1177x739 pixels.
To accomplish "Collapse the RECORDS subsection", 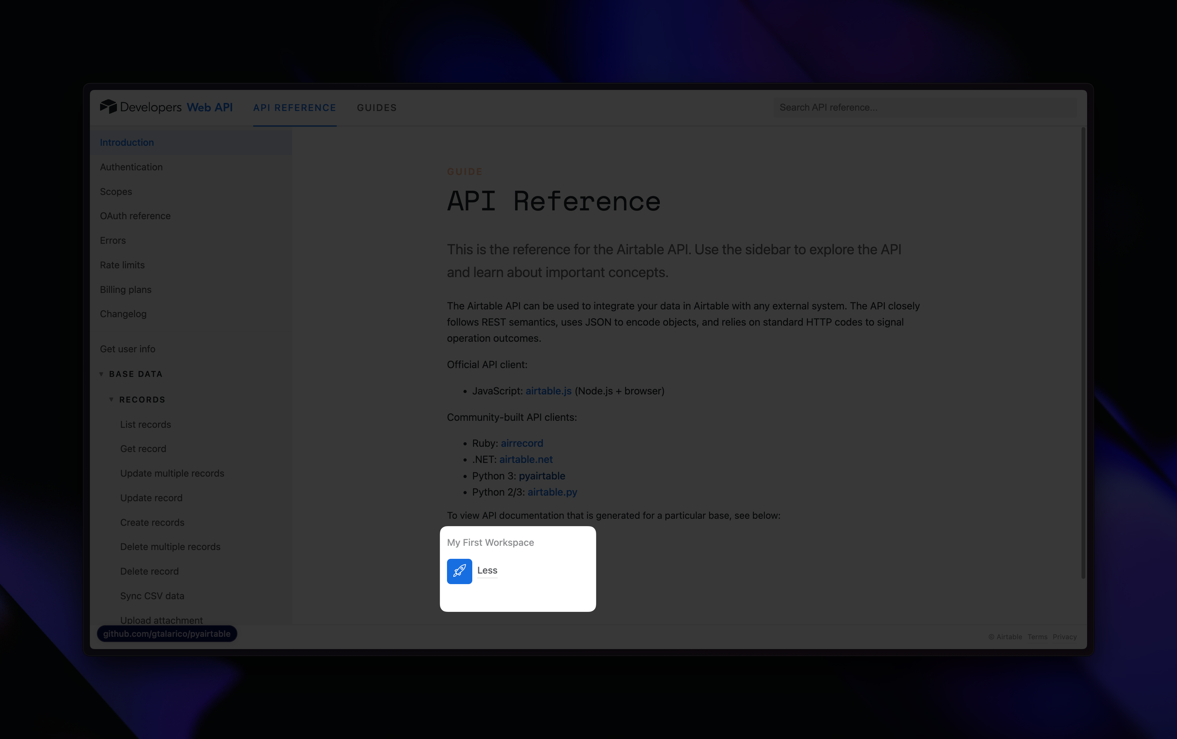I will pos(111,400).
